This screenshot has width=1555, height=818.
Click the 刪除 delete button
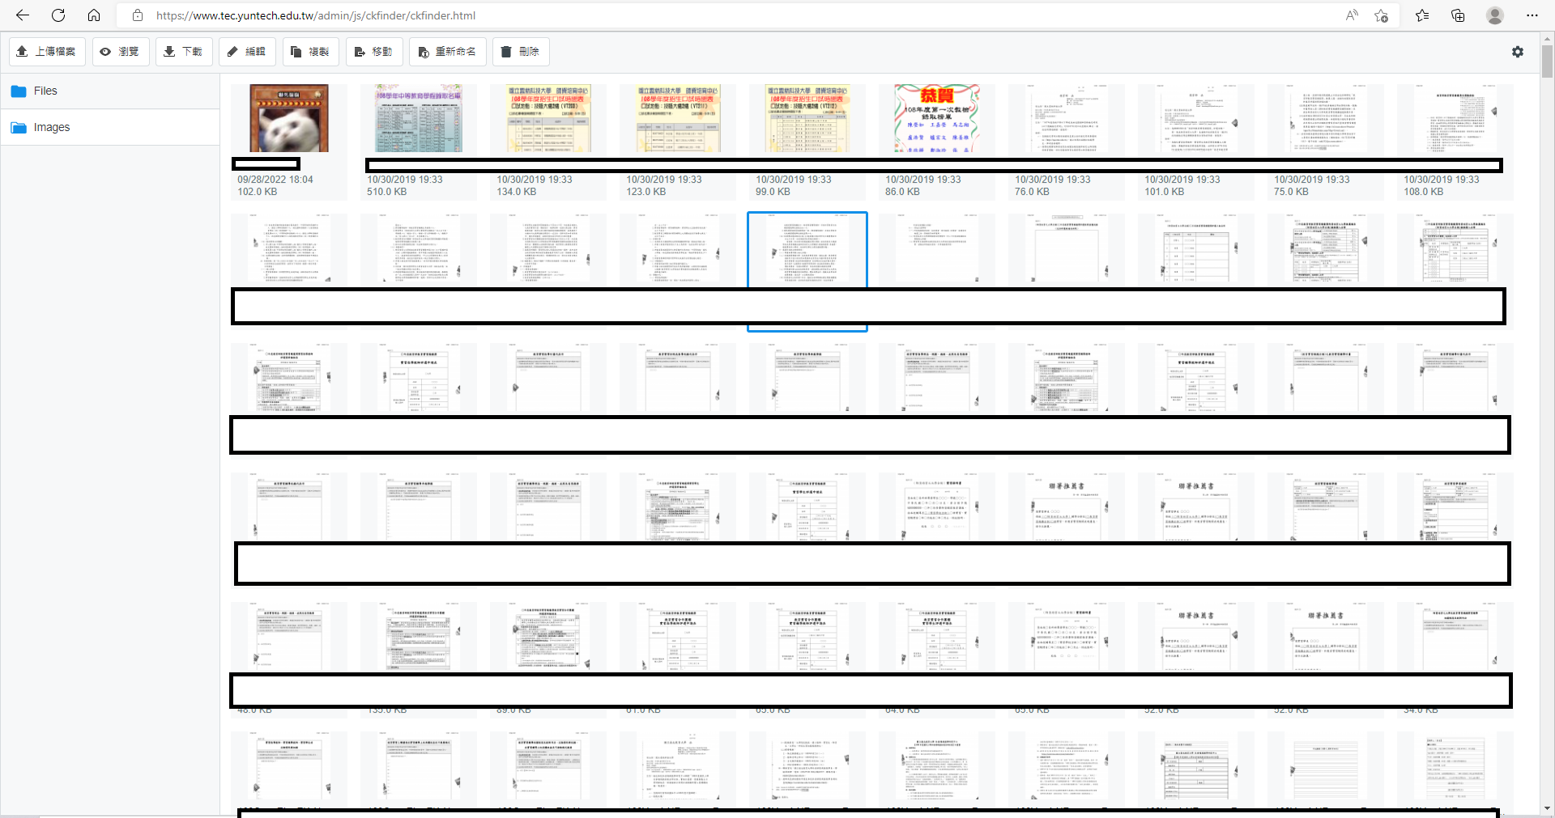coord(520,52)
